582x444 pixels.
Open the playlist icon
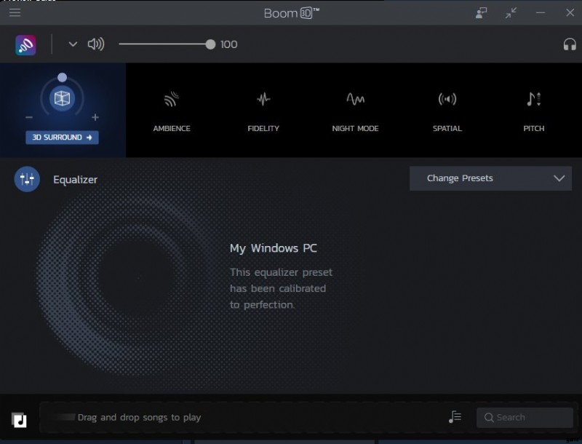coord(455,417)
